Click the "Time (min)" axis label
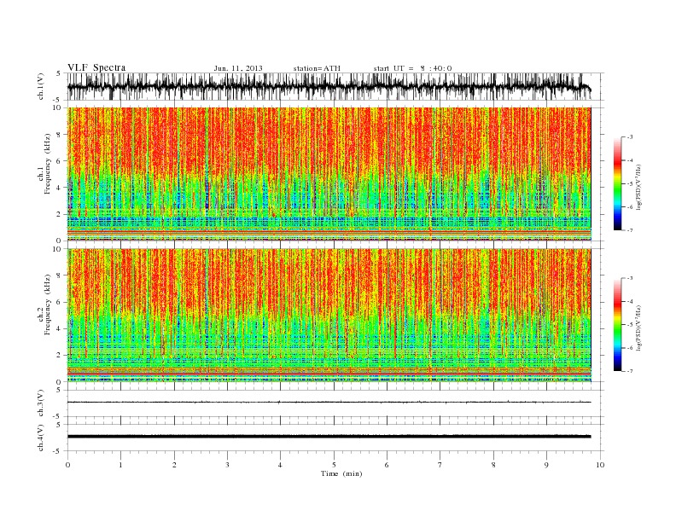676x522 pixels. tap(341, 473)
